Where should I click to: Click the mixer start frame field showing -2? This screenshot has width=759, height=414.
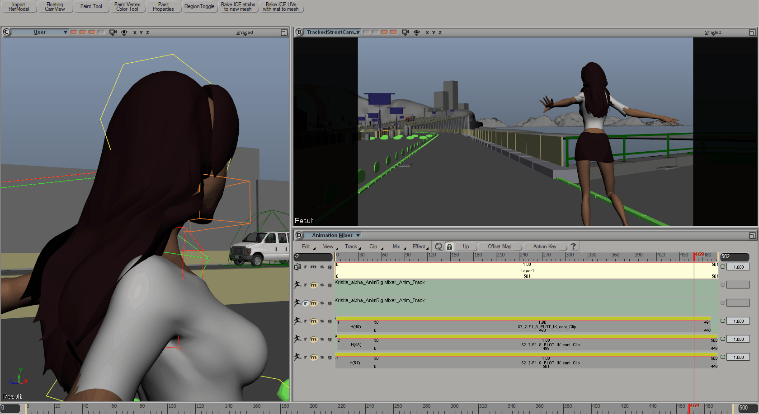pyautogui.click(x=313, y=256)
